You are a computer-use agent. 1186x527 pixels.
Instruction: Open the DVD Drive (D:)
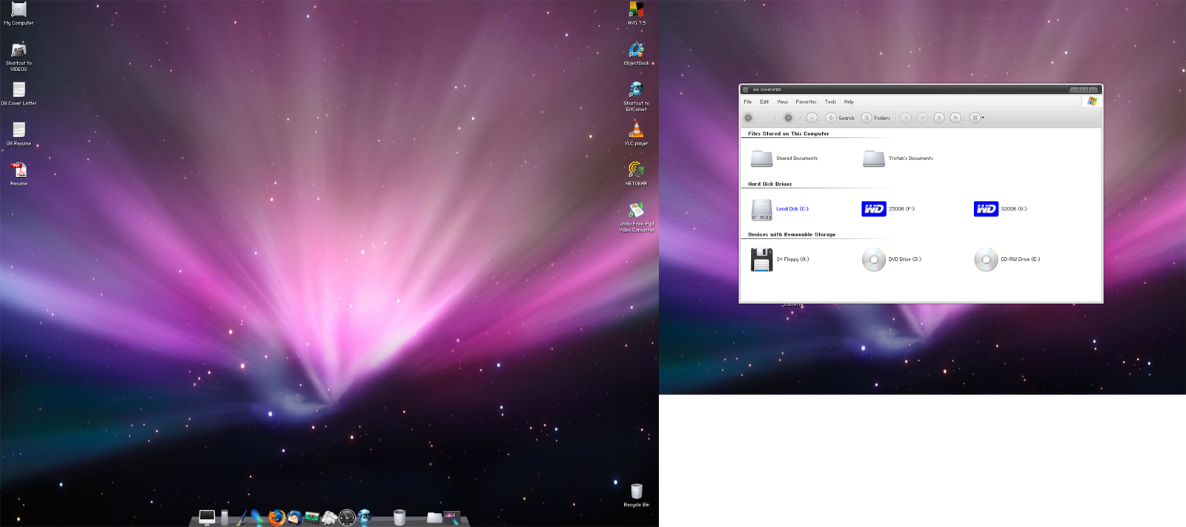[892, 259]
